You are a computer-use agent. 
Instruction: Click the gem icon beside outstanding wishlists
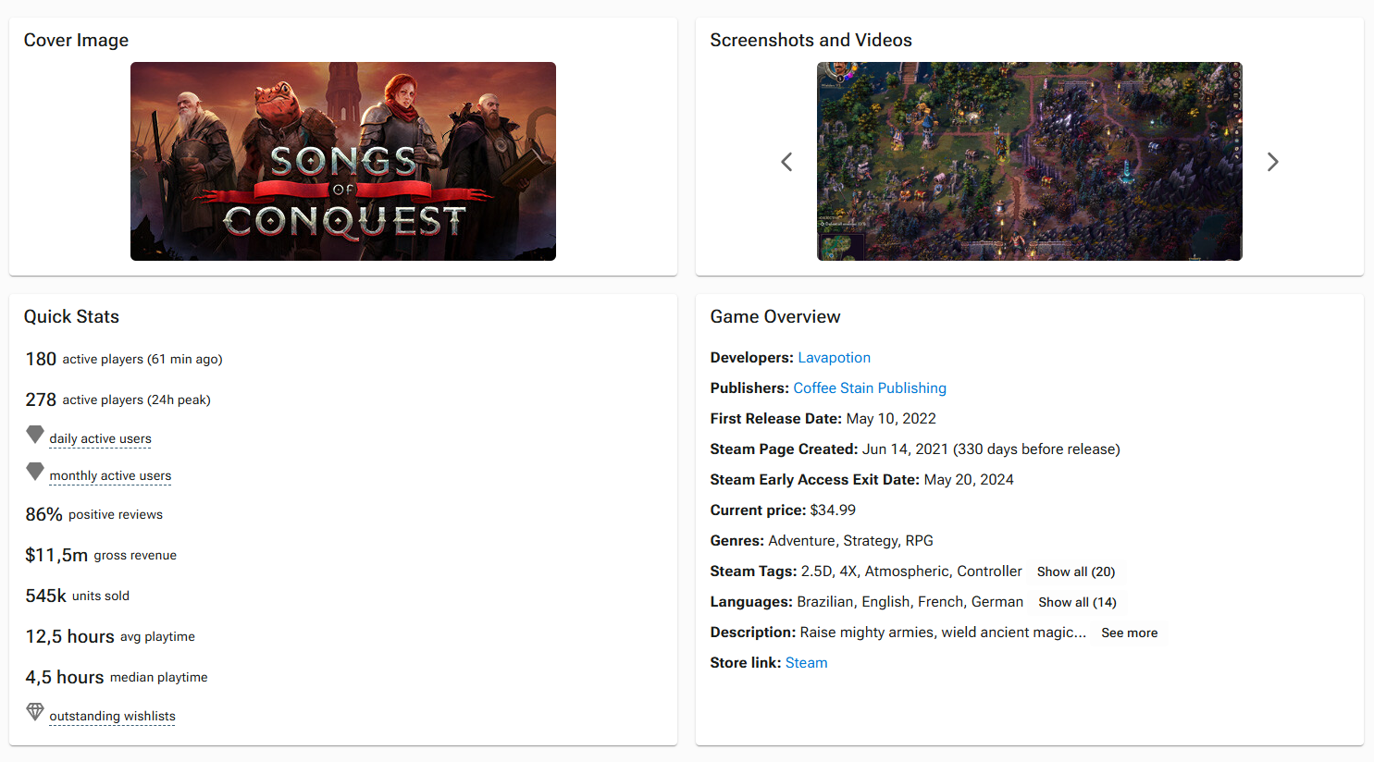pyautogui.click(x=35, y=712)
